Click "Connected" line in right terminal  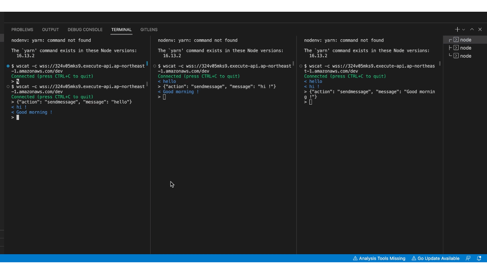click(x=345, y=76)
